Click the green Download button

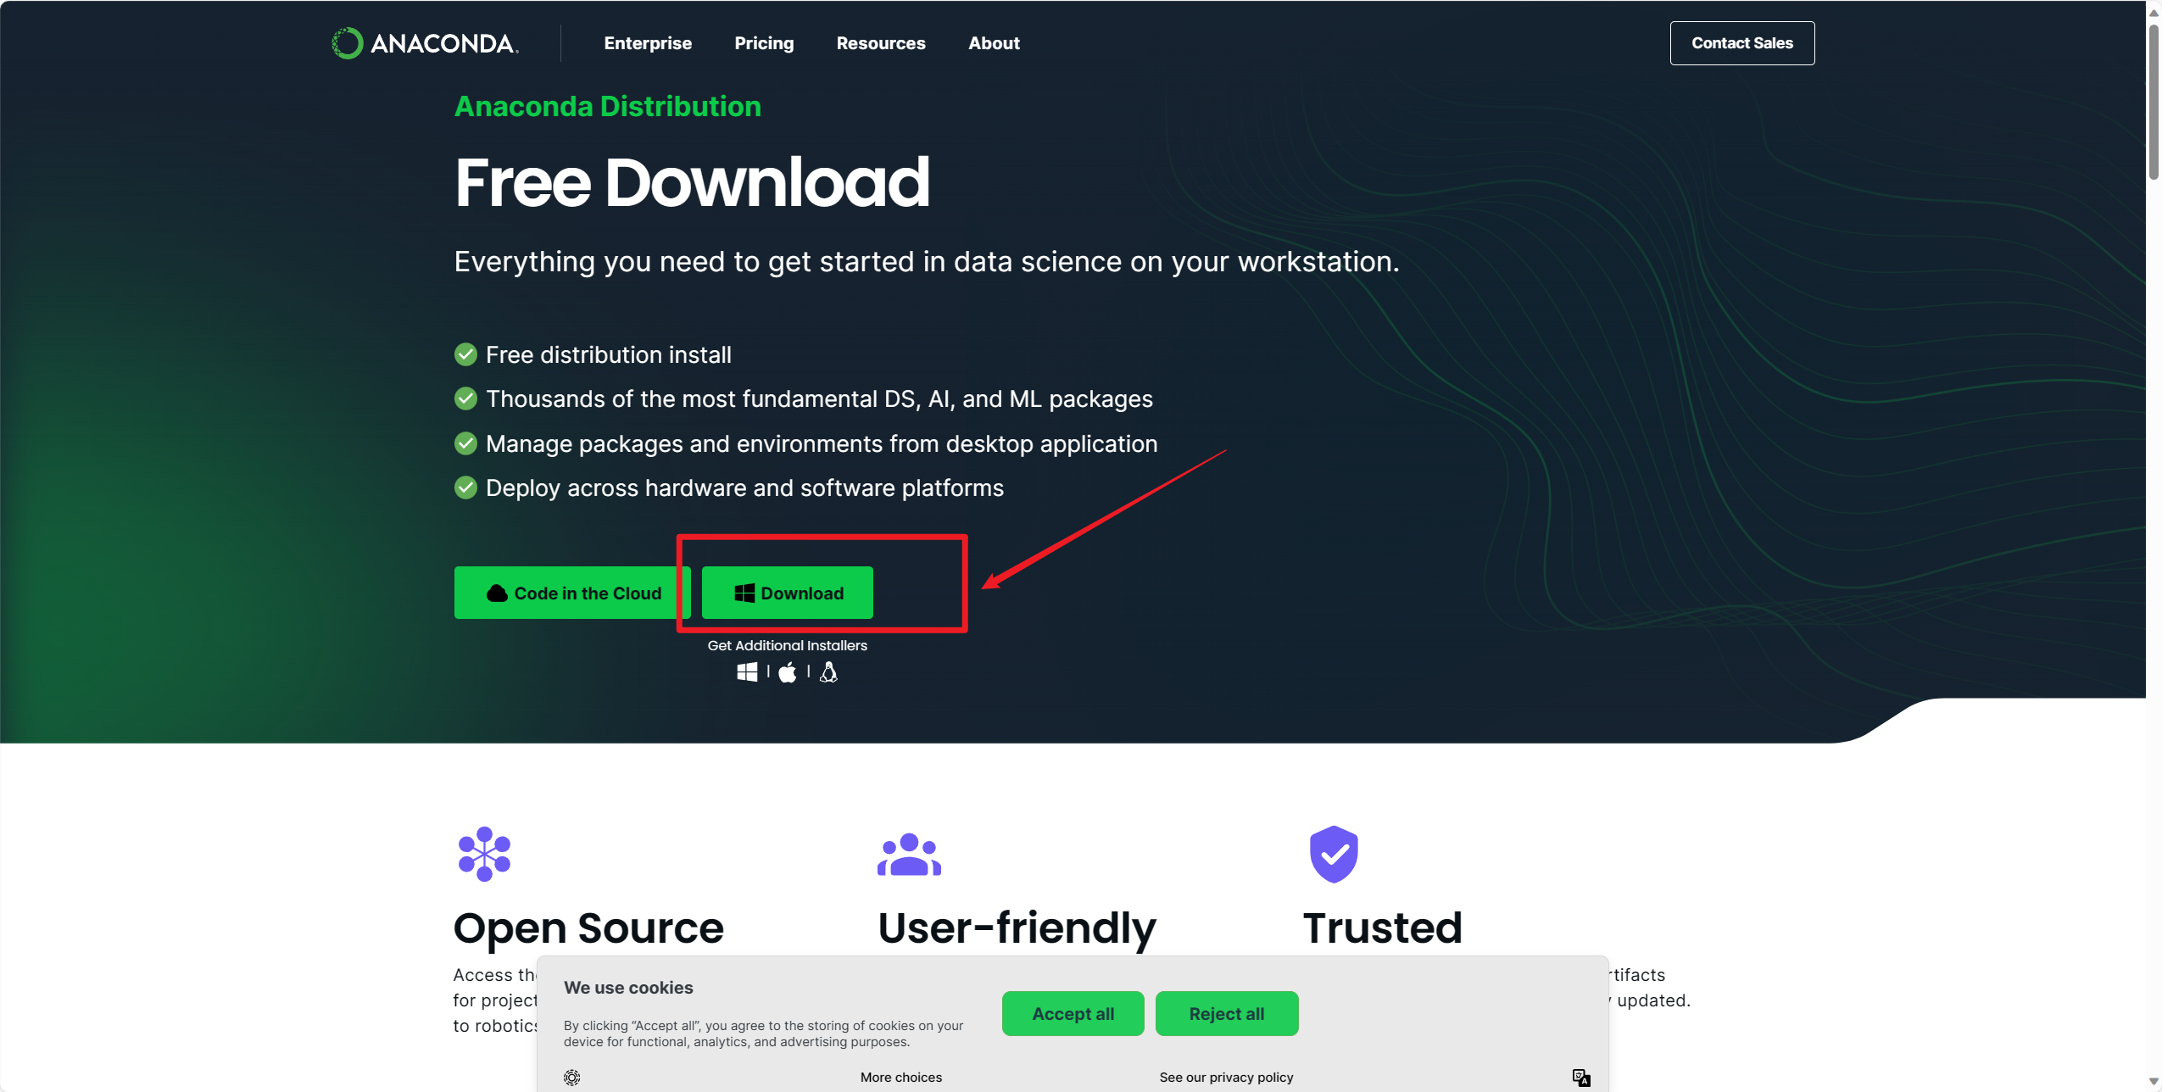(788, 593)
